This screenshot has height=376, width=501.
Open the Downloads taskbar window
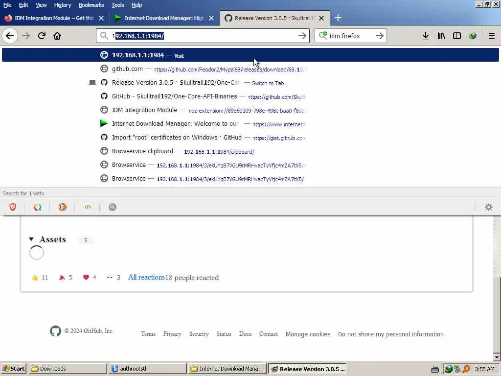(68, 369)
